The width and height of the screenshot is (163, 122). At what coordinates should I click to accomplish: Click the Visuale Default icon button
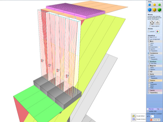tap(134, 116)
